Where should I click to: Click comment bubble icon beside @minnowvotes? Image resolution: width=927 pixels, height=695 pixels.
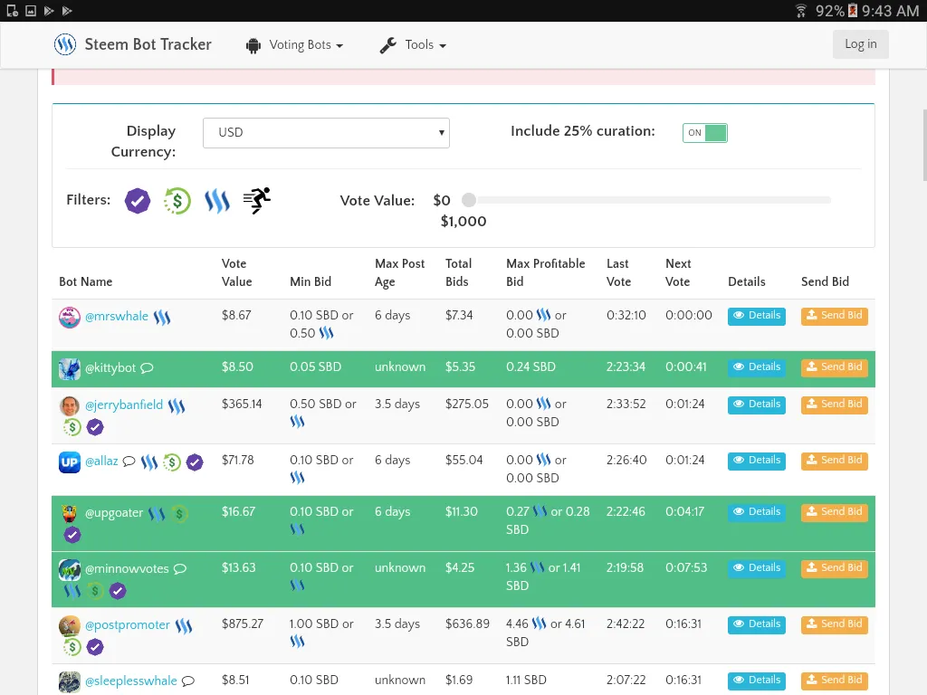coord(180,569)
